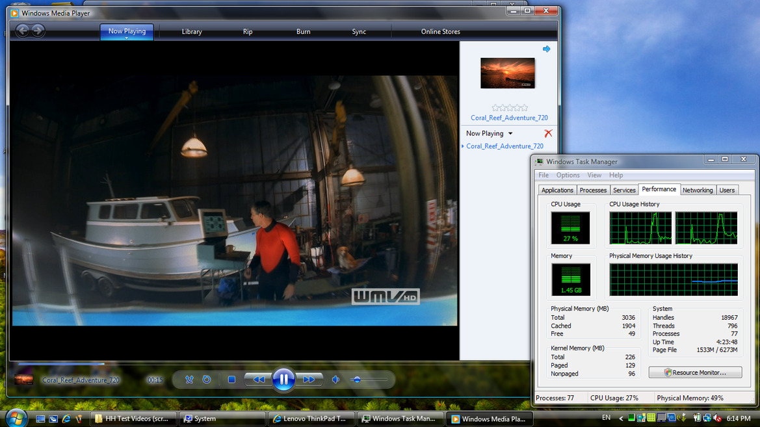This screenshot has width=760, height=427.
Task: Open the Options menu in Task Manager
Action: (x=568, y=175)
